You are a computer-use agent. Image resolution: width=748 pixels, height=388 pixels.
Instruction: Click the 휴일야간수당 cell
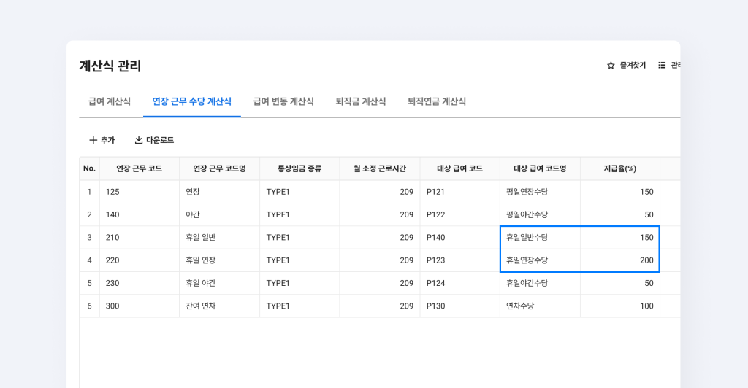click(540, 283)
